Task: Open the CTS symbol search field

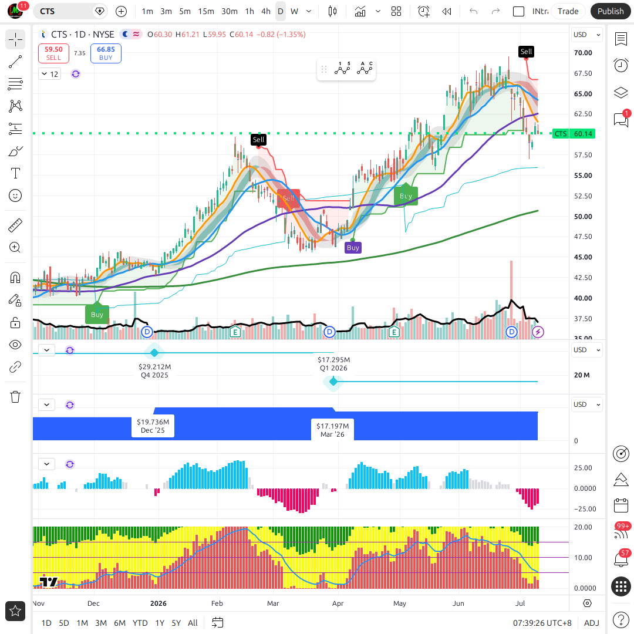Action: 63,11
